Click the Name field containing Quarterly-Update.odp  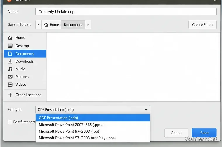[126, 12]
